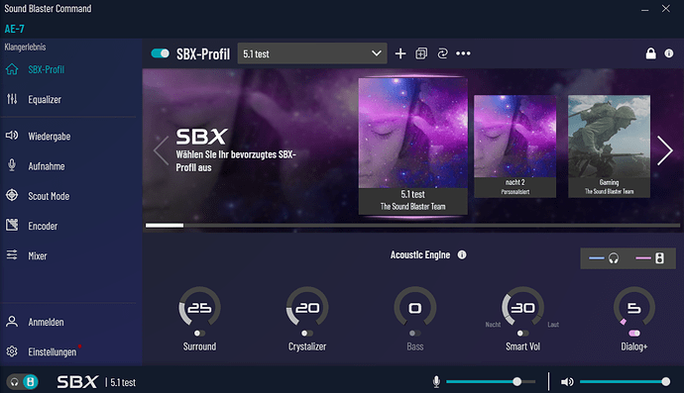Open the 5.1 test profile dropdown
The image size is (684, 393).
pyautogui.click(x=312, y=53)
